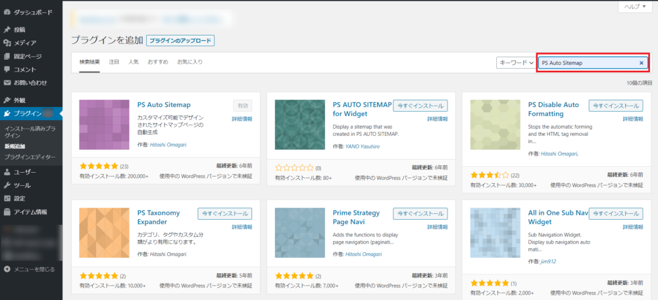
Task: Click the プラグイン plug icon
Action: coord(7,114)
